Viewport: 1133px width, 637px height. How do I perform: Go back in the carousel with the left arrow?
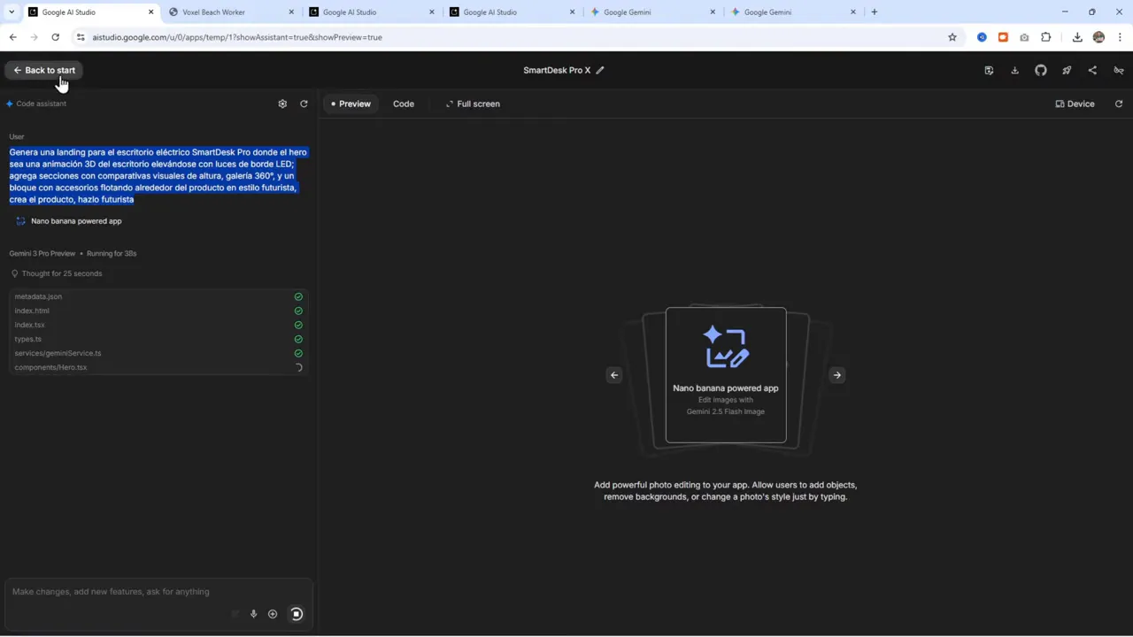(x=614, y=374)
